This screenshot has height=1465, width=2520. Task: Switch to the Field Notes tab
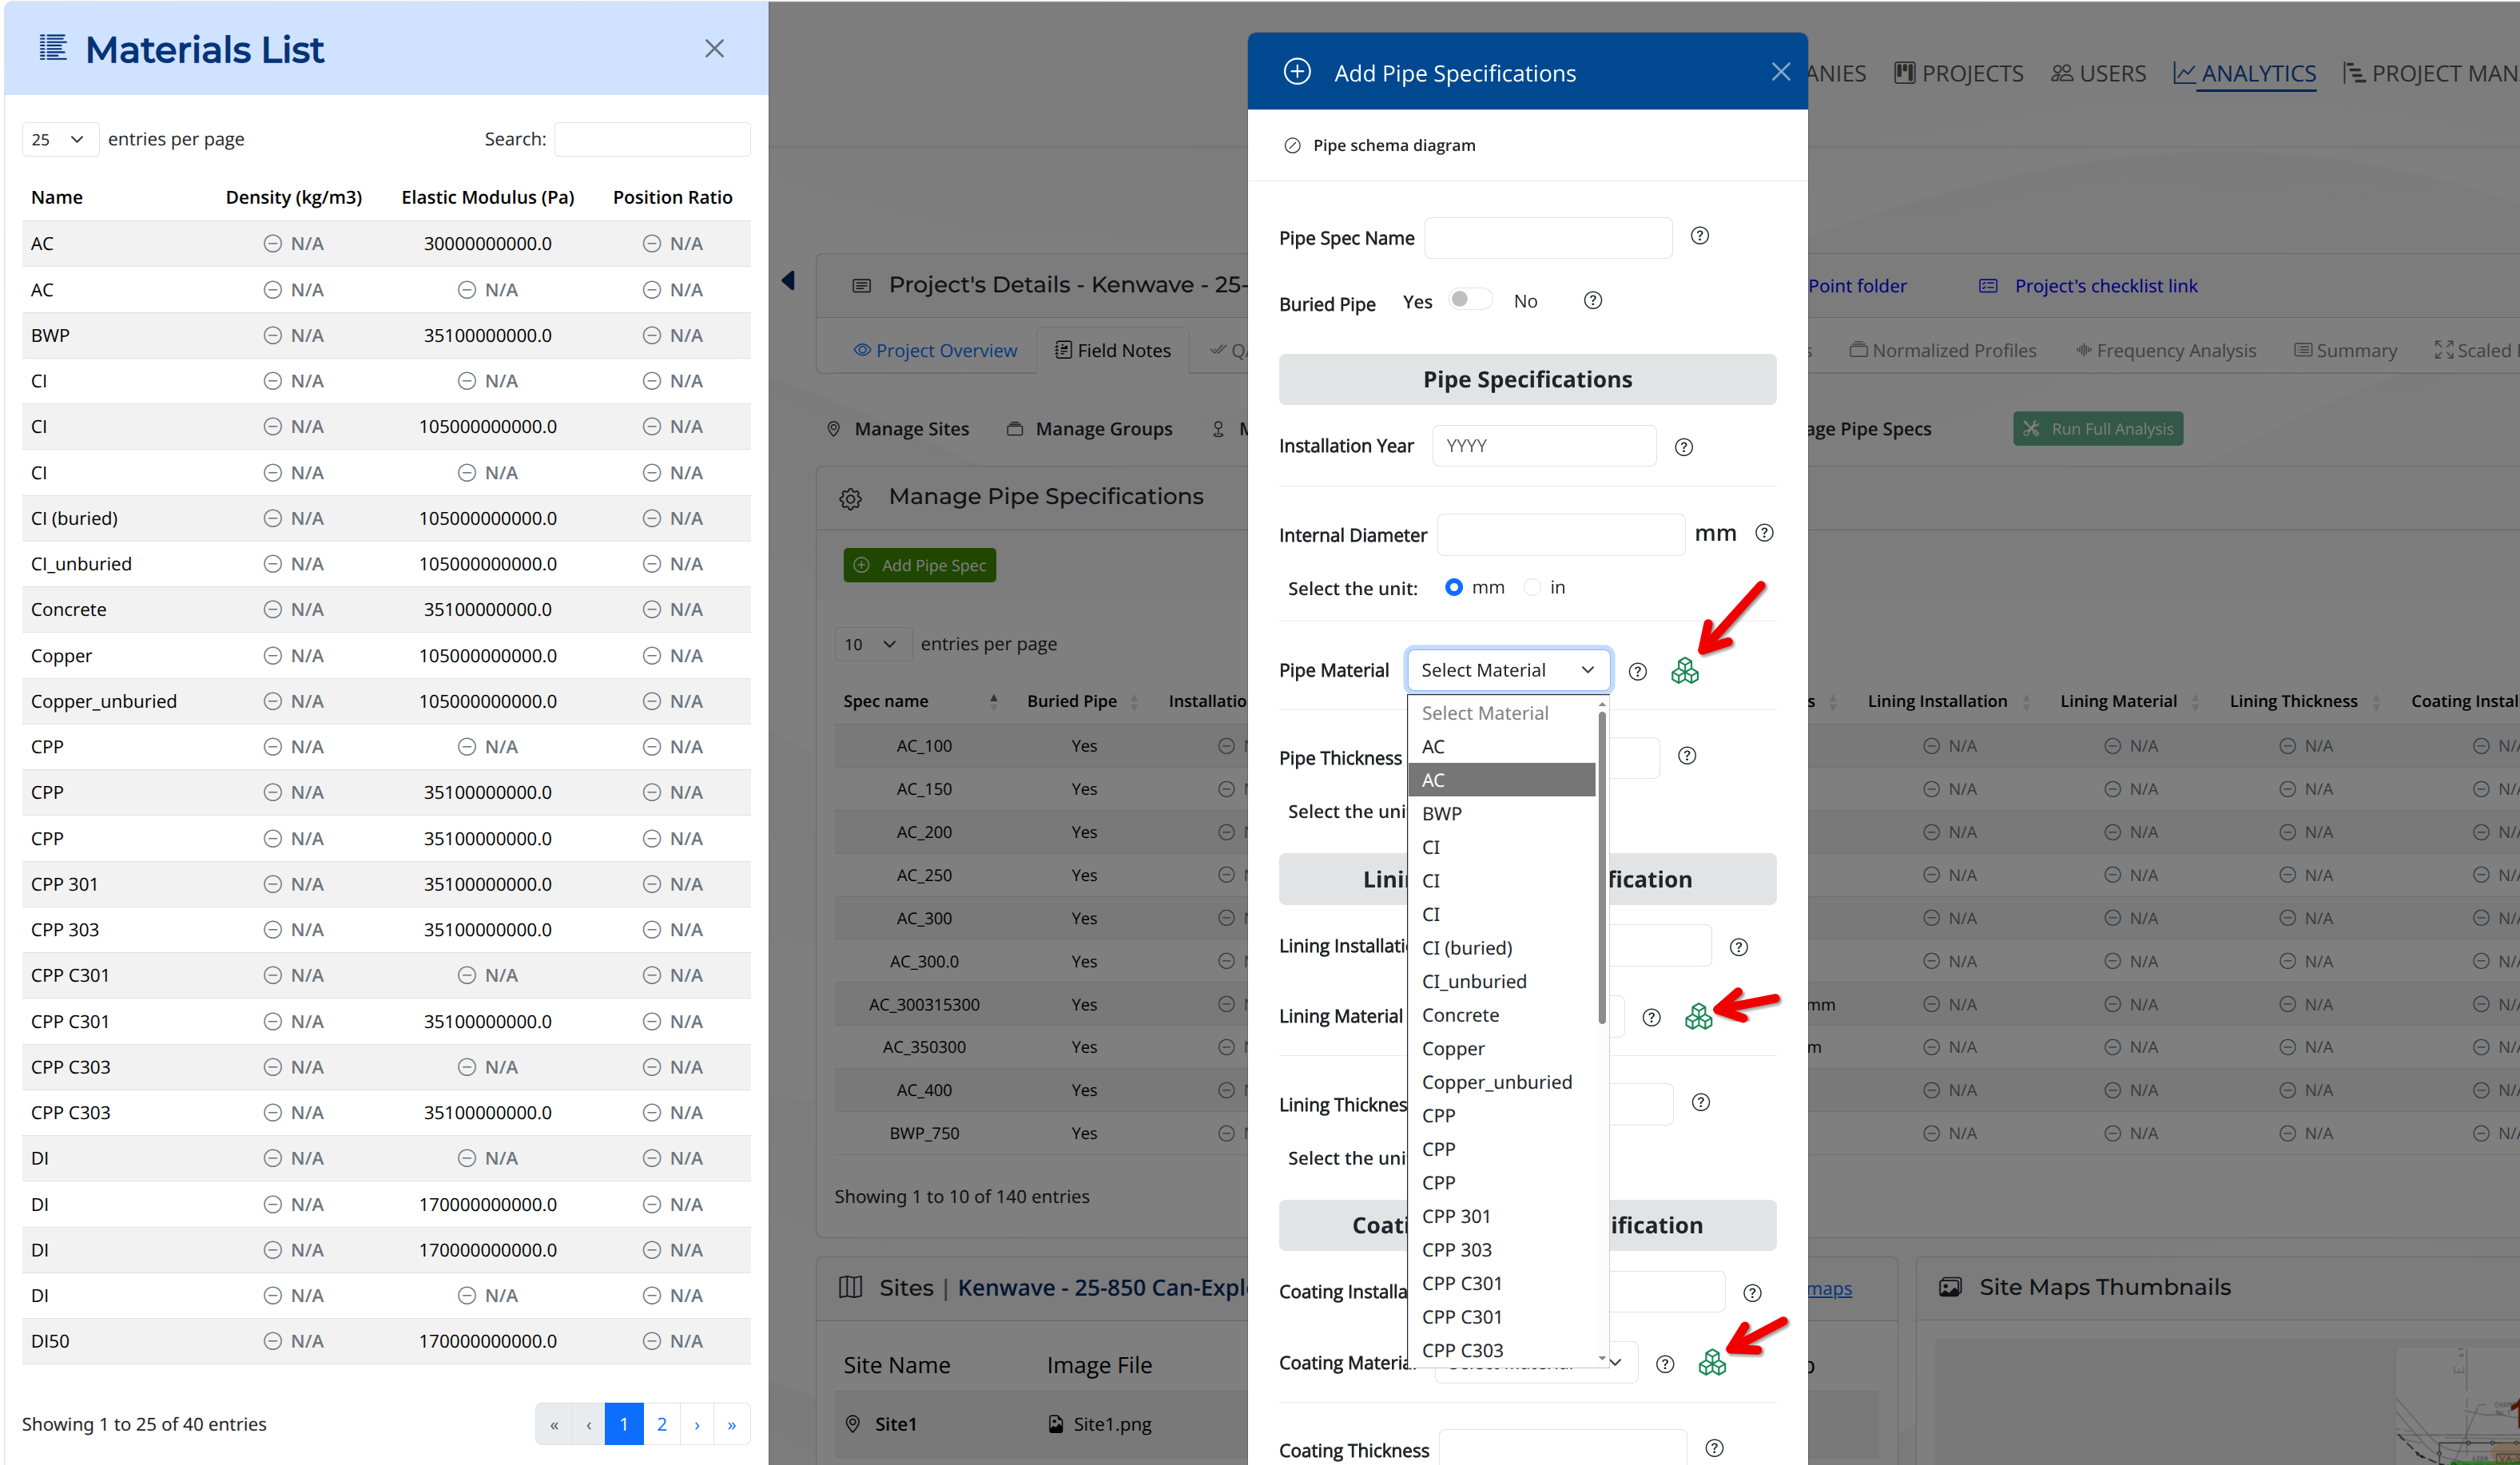[1112, 350]
